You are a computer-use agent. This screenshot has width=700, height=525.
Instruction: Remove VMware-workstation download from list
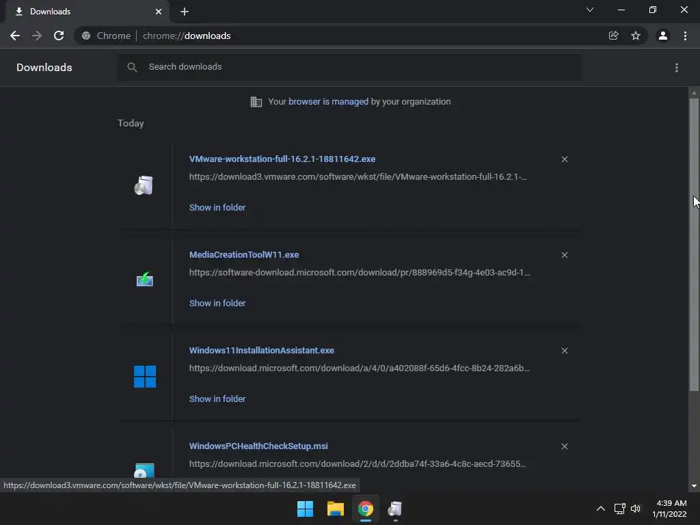pyautogui.click(x=564, y=159)
